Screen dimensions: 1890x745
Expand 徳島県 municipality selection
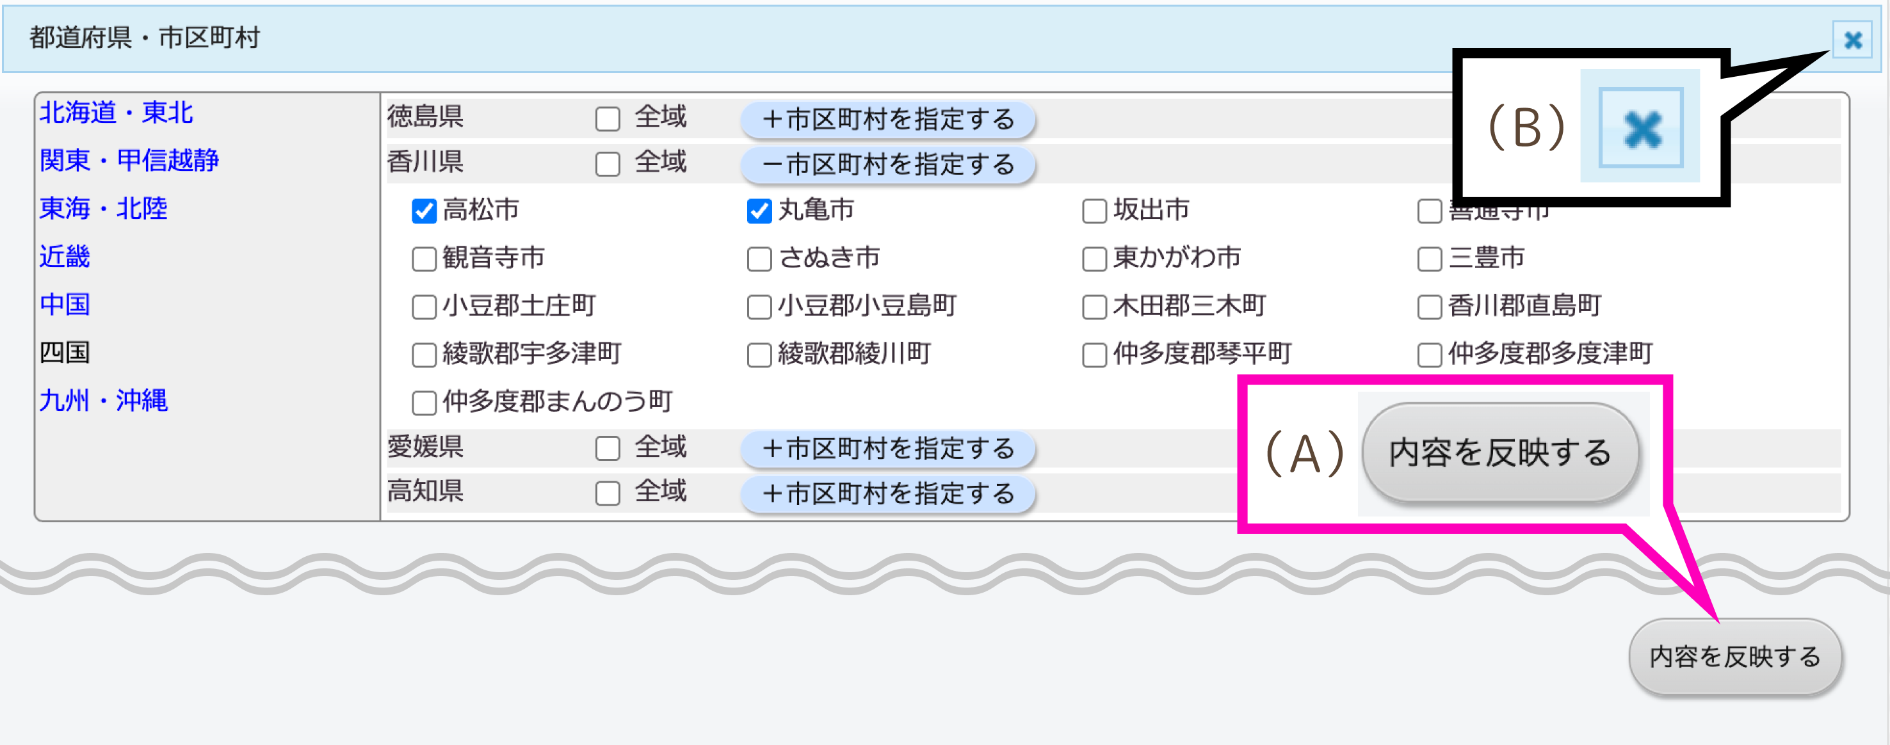click(888, 120)
